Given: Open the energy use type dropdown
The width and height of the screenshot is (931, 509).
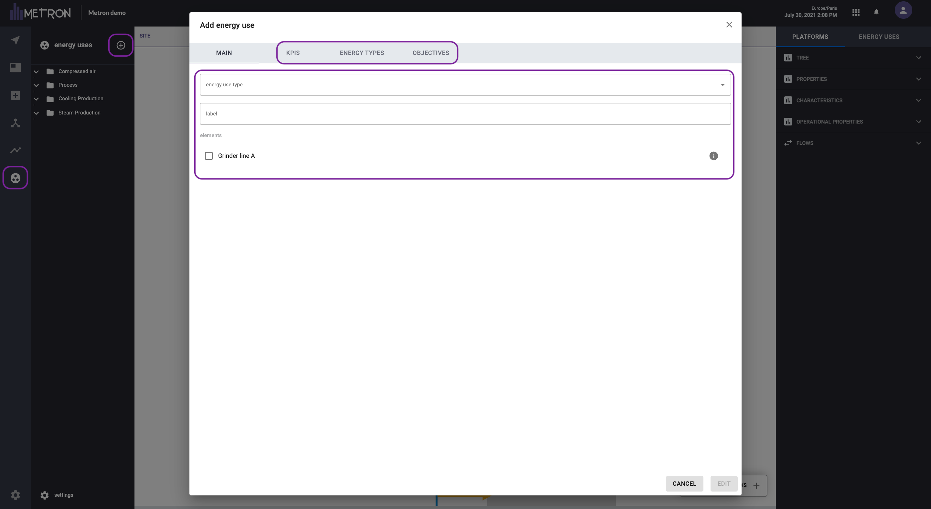Looking at the screenshot, I should [465, 85].
